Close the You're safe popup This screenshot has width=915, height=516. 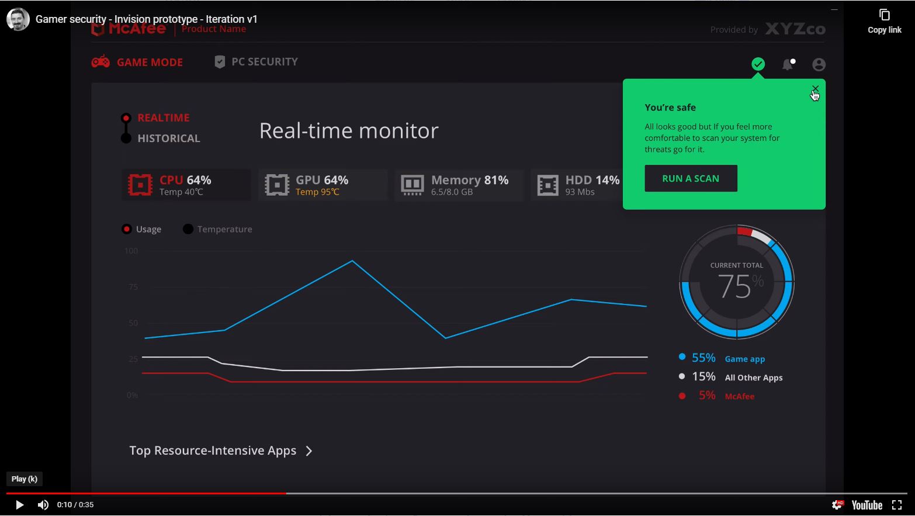[x=815, y=89]
